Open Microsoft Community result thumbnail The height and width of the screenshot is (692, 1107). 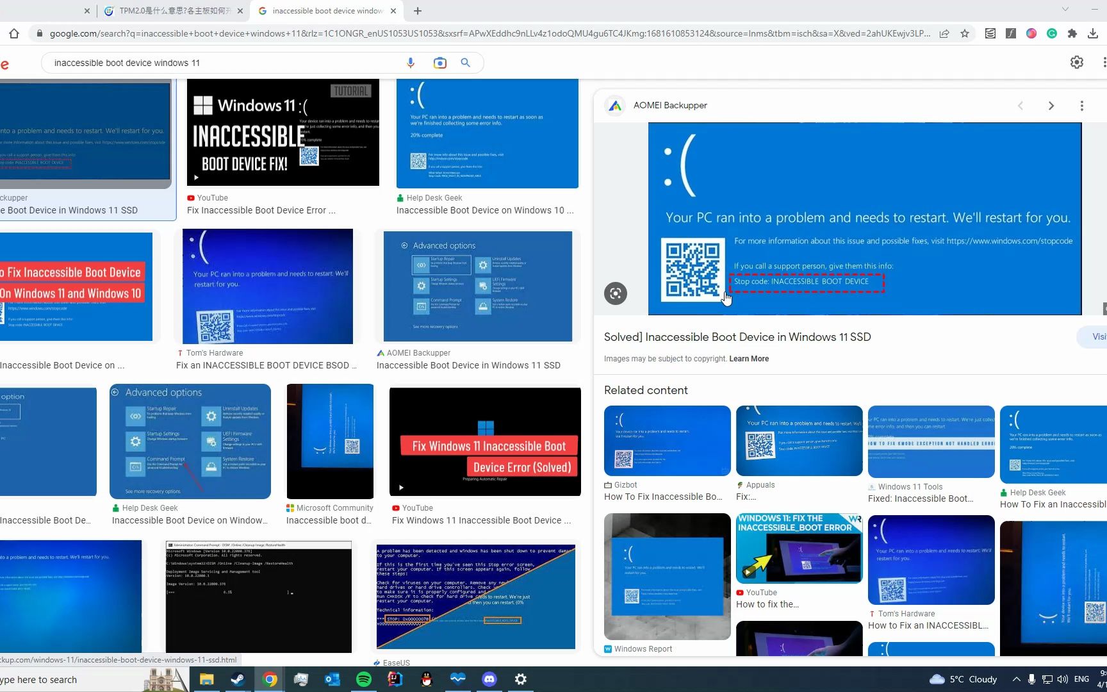[330, 441]
